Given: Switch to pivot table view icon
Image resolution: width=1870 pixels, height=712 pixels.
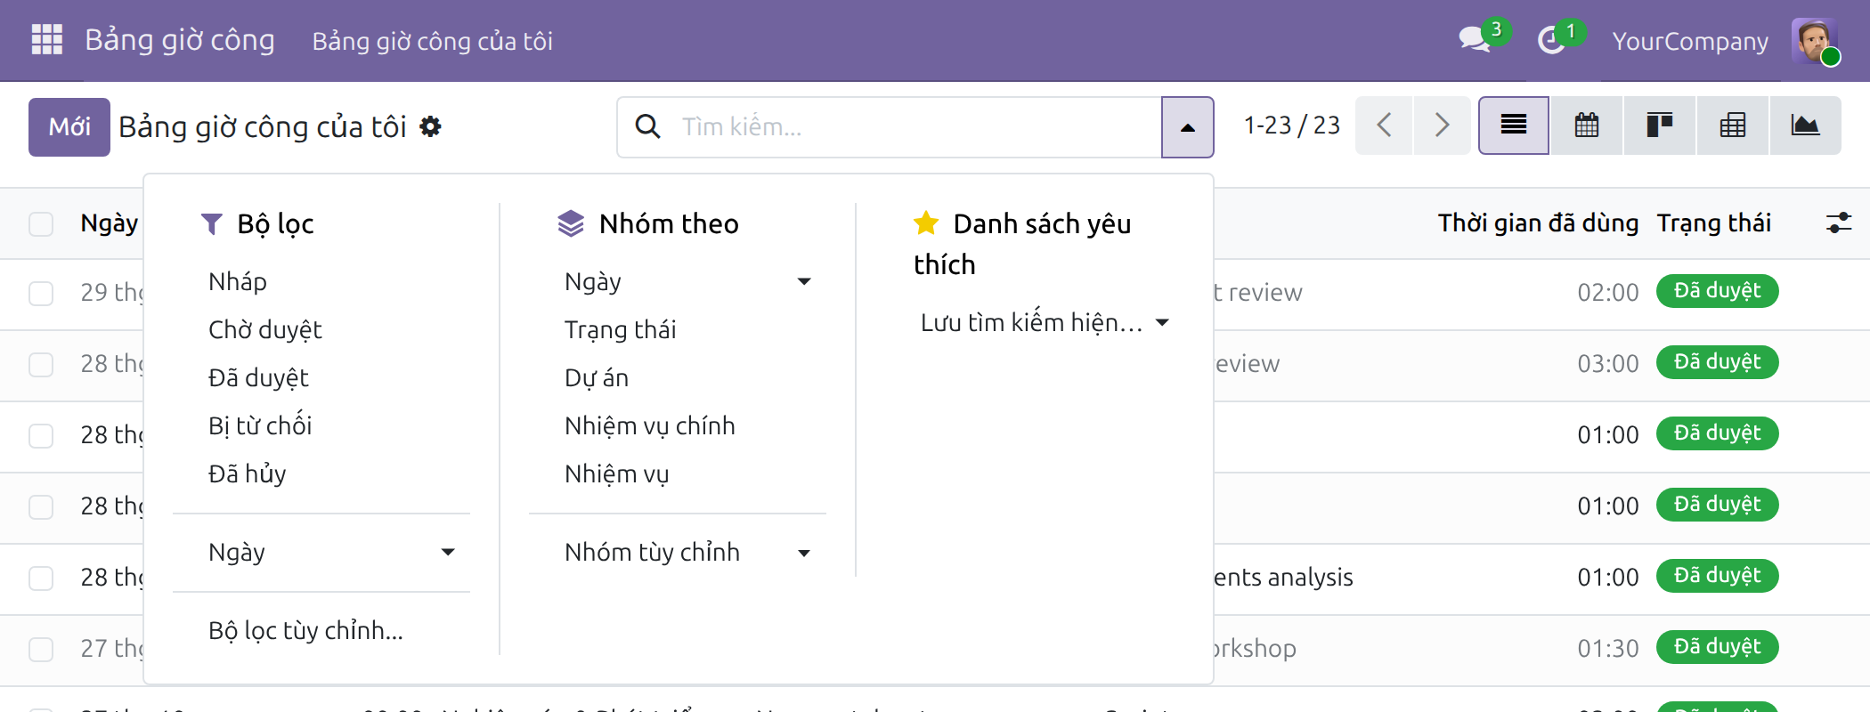Looking at the screenshot, I should pos(1733,125).
